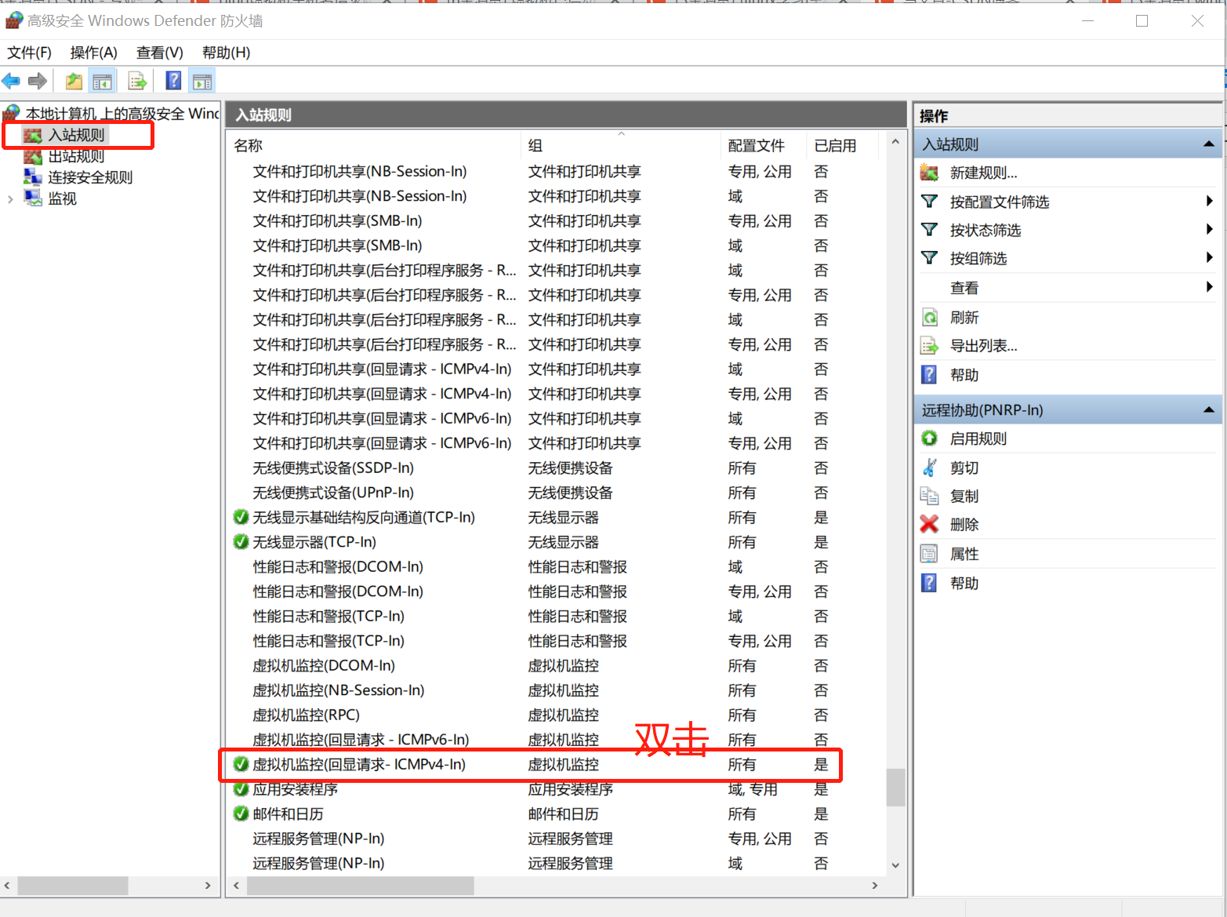This screenshot has height=917, width=1227.
Task: Select 入站规则 in the left tree
Action: point(76,135)
